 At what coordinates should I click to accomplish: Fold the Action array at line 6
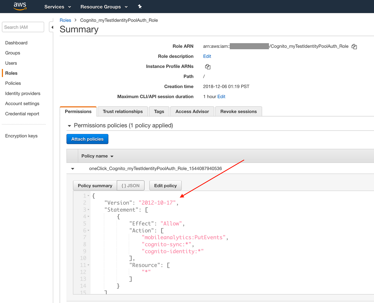click(88, 231)
